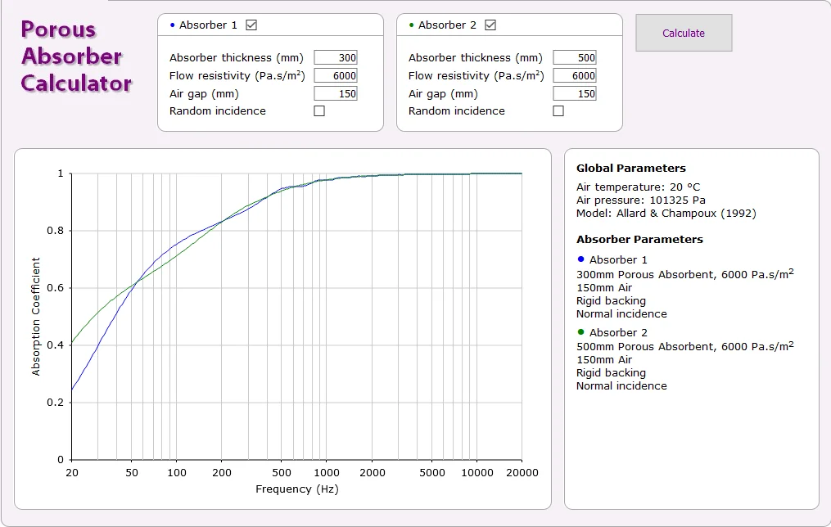Click the 'Air pressure: 101325 Pa' text

click(x=640, y=200)
